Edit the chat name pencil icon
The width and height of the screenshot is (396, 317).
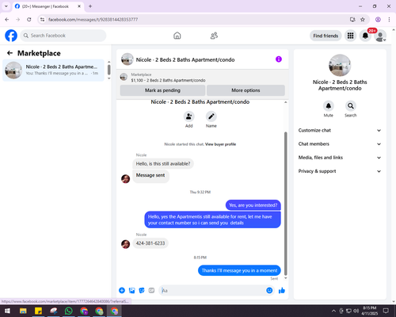211,116
